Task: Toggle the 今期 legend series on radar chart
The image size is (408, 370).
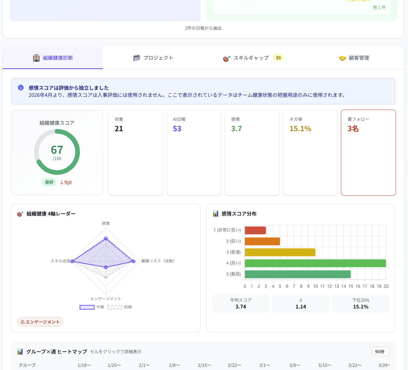Action: [x=92, y=307]
